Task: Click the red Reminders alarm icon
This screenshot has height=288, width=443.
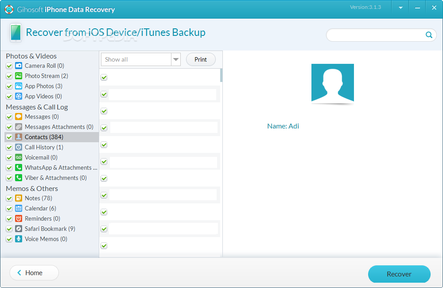Action: (x=19, y=218)
